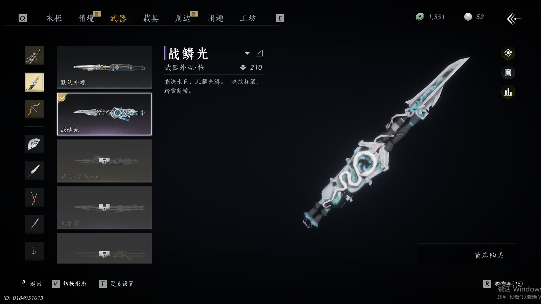The image size is (541, 304).
Task: Toggle the equipped 战鳞光 skin checkmark
Action: point(62,98)
